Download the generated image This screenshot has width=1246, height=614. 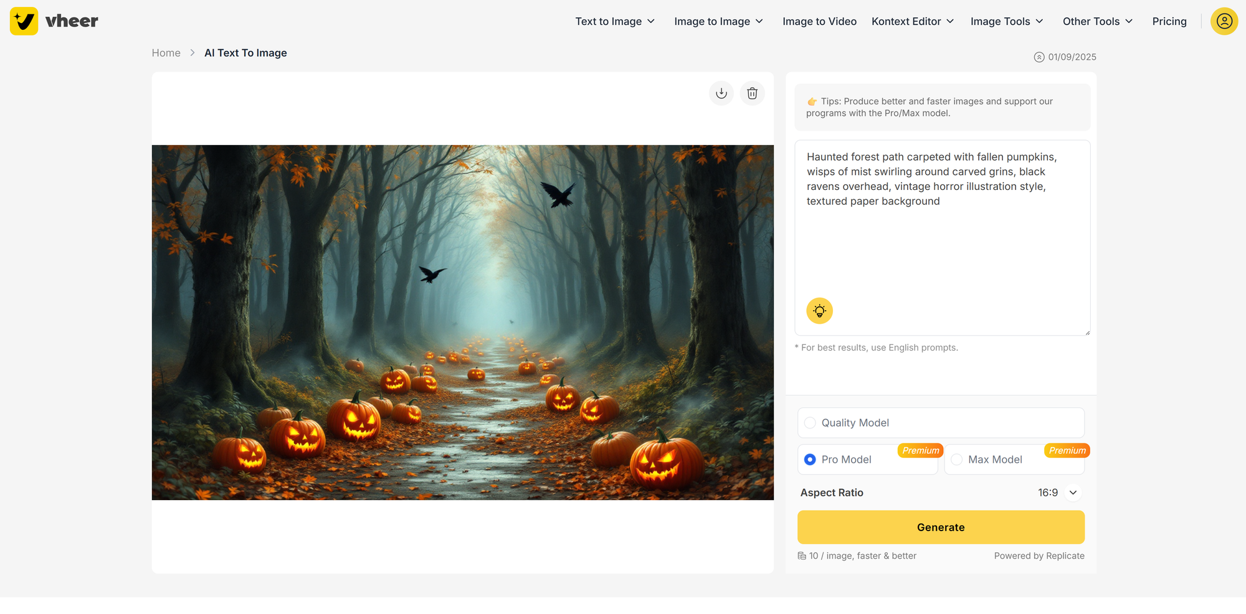pos(721,93)
